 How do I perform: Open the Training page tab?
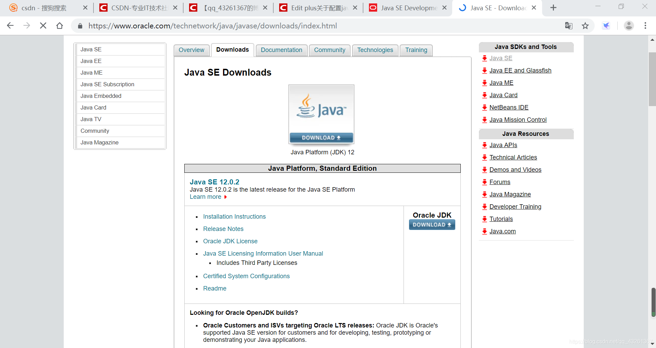(416, 50)
